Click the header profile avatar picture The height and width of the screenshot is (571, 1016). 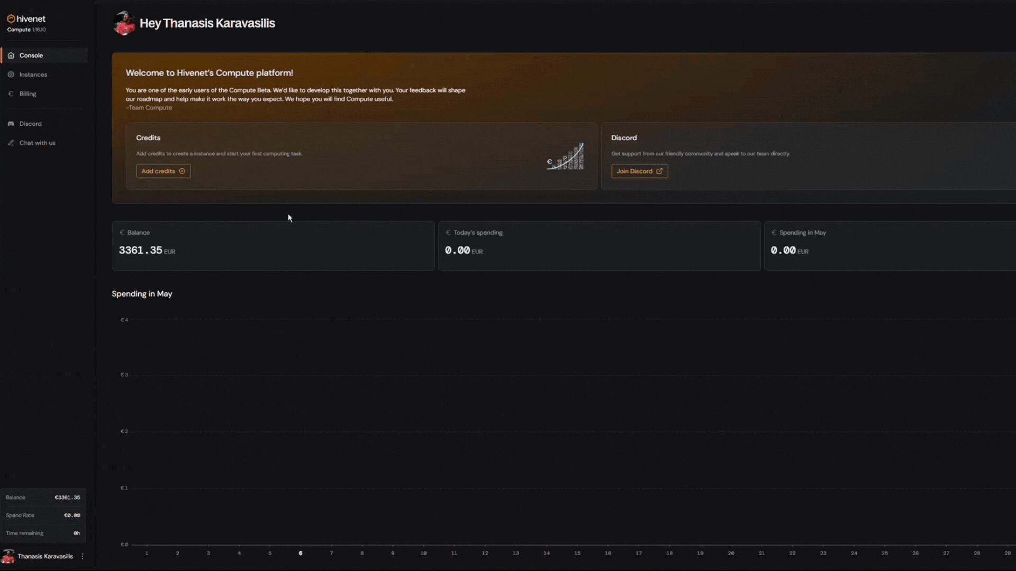124,23
